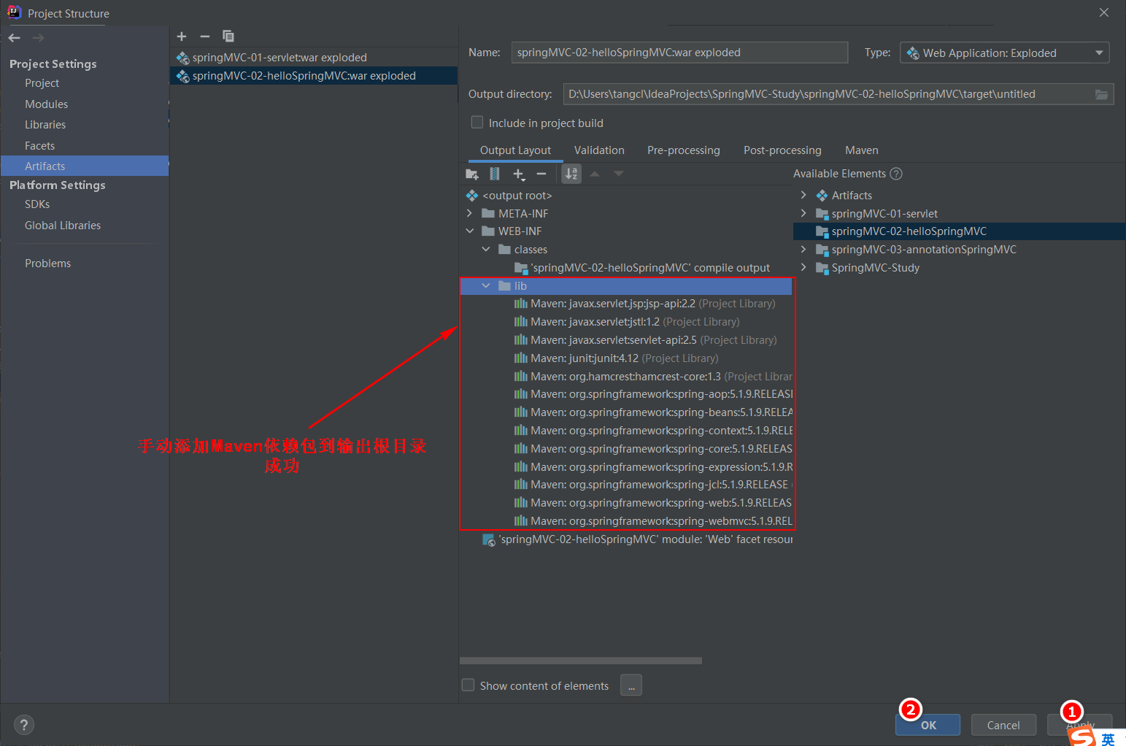Open Maven tab
The width and height of the screenshot is (1126, 746).
862,150
